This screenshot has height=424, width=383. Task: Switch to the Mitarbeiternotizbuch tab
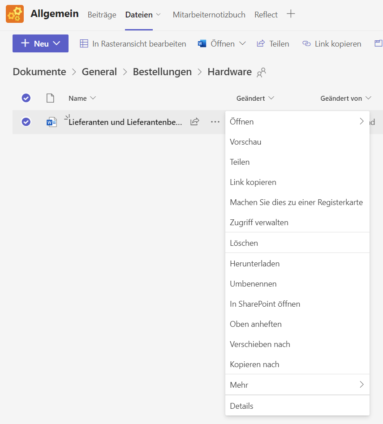pos(209,15)
